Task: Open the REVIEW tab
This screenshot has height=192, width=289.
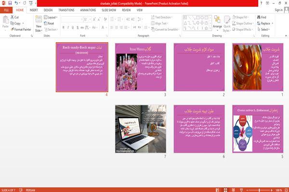Action: 126,10
